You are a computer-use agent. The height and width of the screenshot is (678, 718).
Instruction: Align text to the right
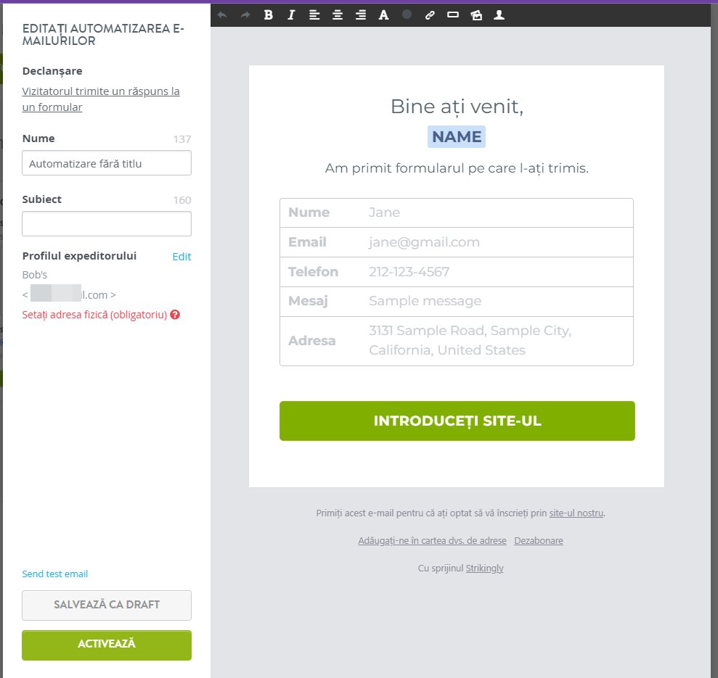coord(361,15)
